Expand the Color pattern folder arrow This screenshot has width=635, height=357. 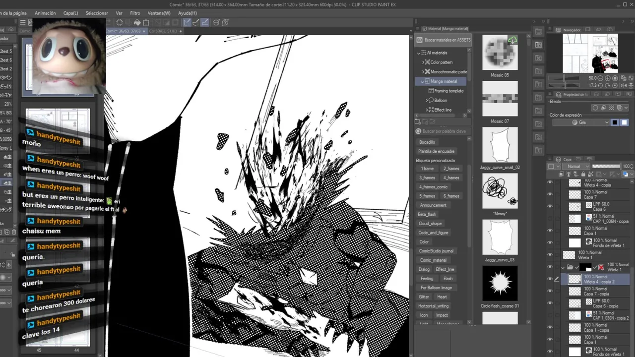423,62
